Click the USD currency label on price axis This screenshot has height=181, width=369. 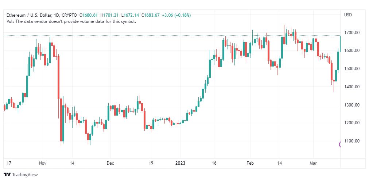pyautogui.click(x=348, y=15)
